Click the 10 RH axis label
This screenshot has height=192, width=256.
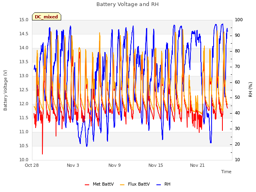click(237, 160)
